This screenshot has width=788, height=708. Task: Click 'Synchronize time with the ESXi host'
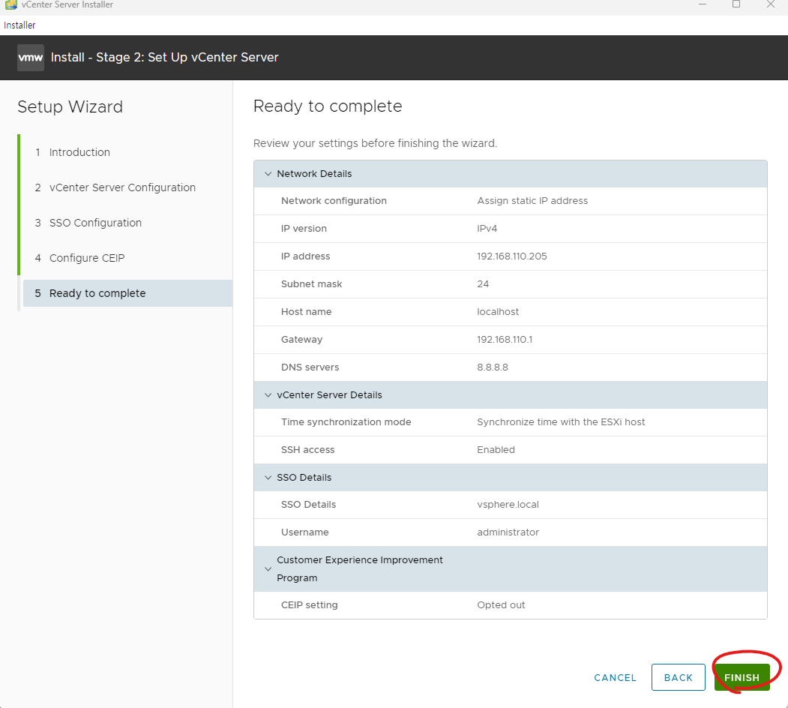pyautogui.click(x=561, y=422)
